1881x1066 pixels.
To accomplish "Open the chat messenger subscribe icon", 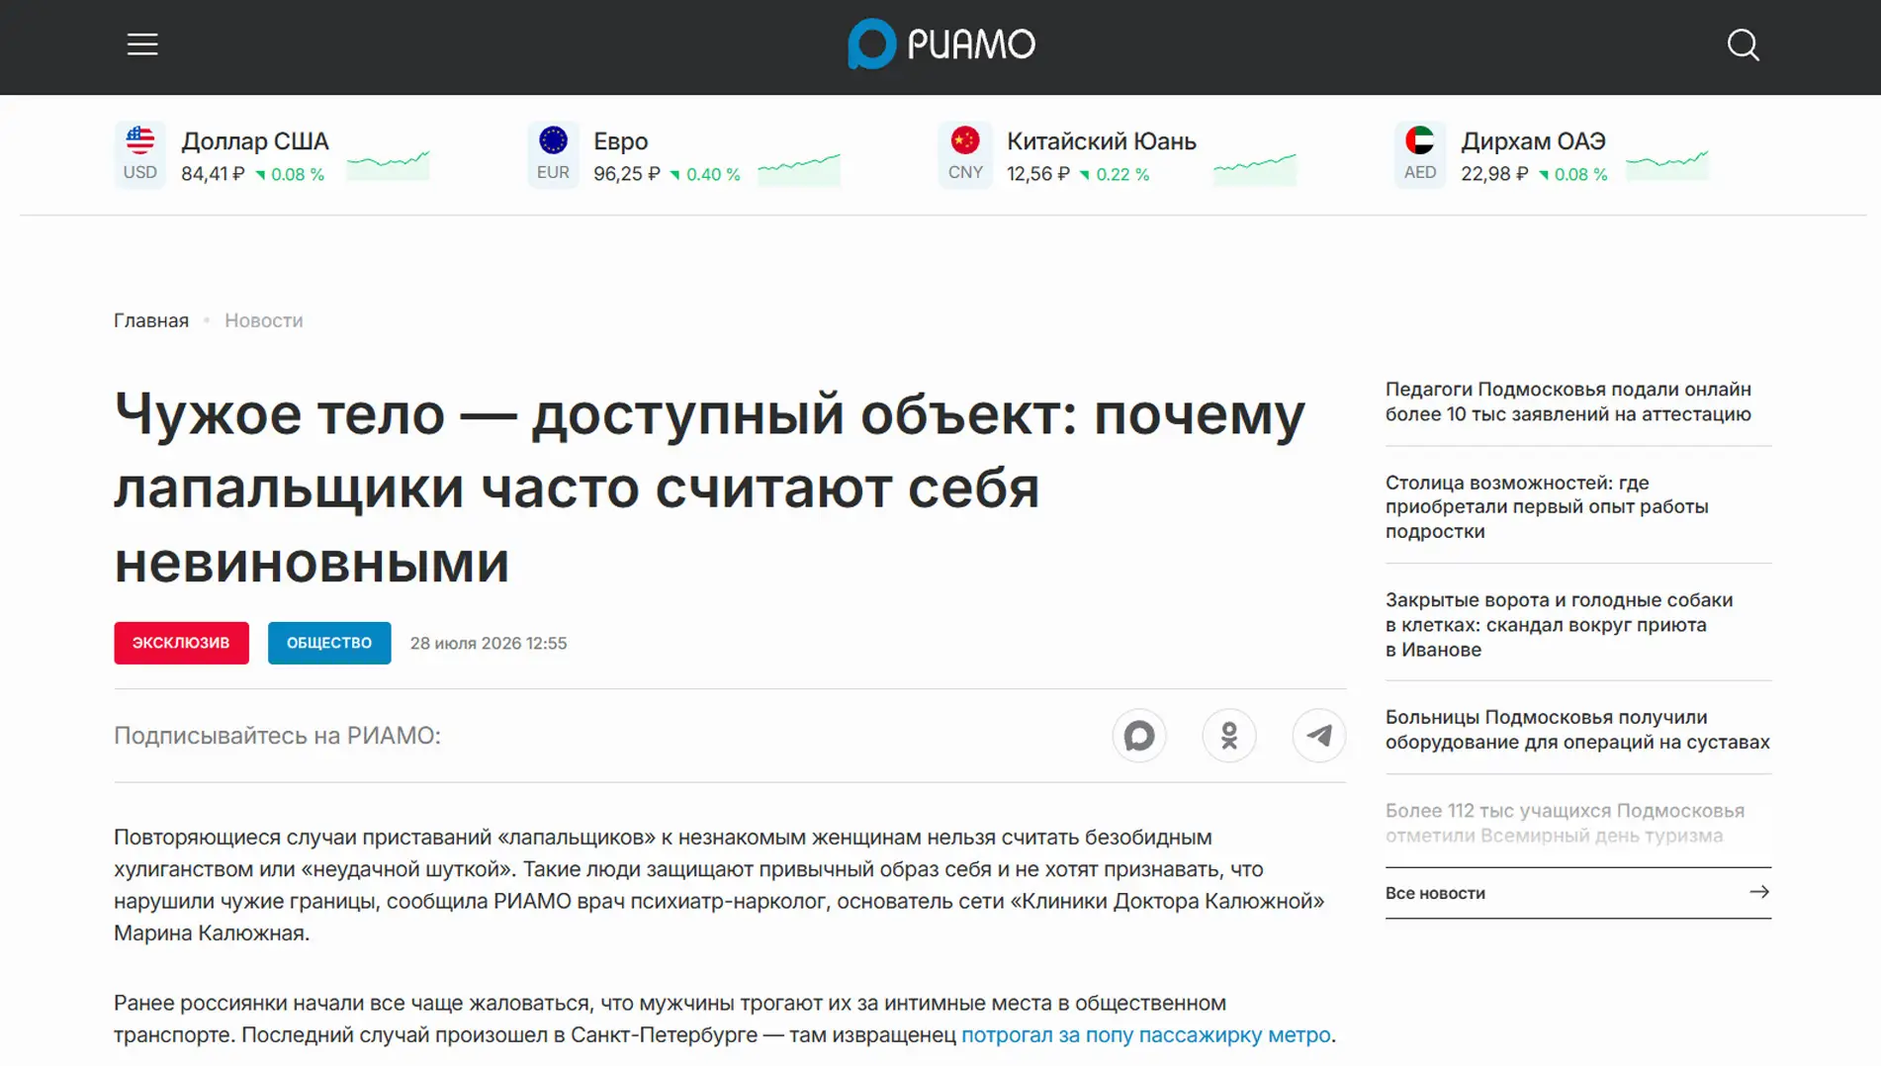I will [1139, 736].
